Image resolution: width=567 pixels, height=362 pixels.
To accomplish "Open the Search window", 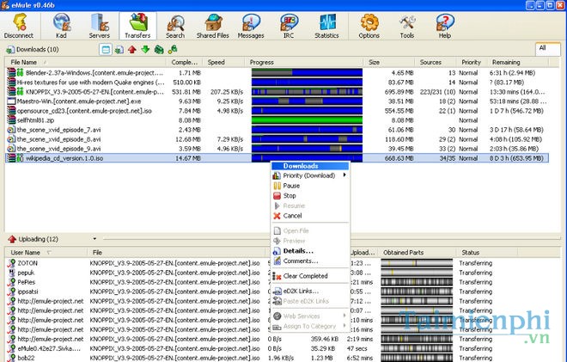I will (175, 26).
